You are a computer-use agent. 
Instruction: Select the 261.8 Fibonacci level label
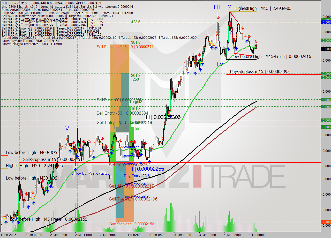(x=136, y=76)
